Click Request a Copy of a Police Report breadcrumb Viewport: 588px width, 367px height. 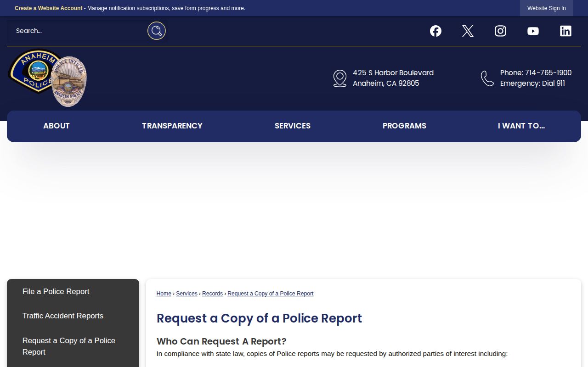[271, 294]
